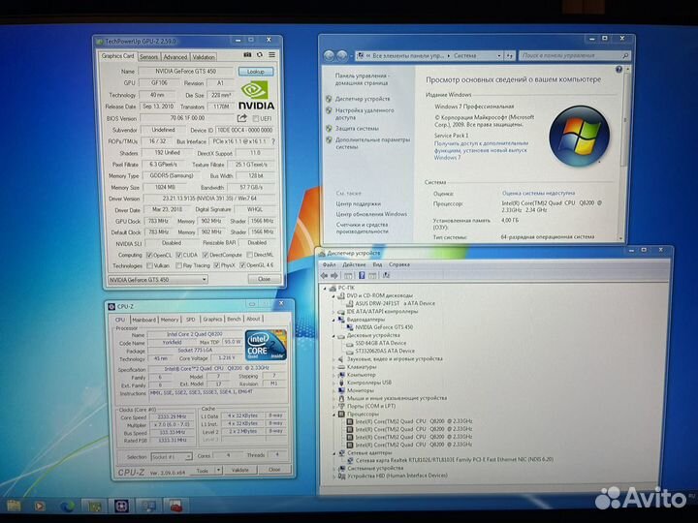The height and width of the screenshot is (523, 698).
Task: Click the GPU-Z Lookup button
Action: point(256,72)
